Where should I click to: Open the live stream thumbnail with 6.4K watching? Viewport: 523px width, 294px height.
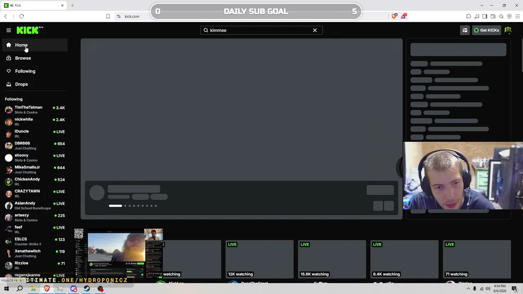tap(404, 259)
